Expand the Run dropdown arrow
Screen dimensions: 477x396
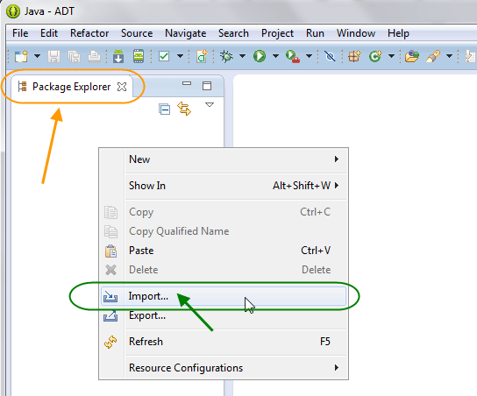(x=275, y=56)
